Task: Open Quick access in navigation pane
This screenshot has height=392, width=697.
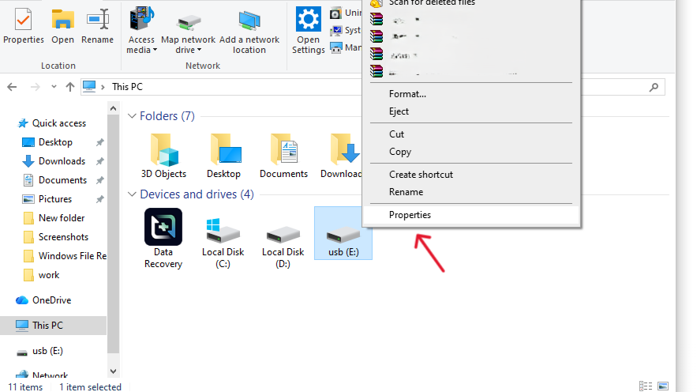Action: (58, 123)
